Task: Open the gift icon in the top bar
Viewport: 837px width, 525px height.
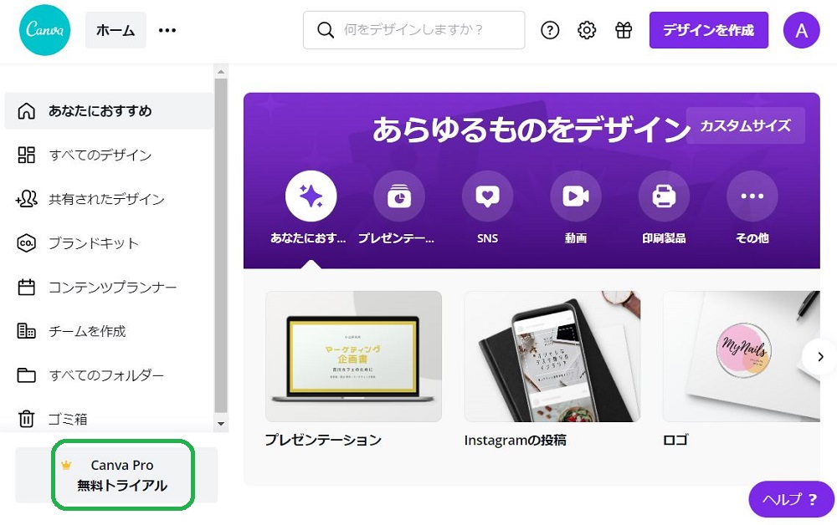Action: tap(624, 30)
